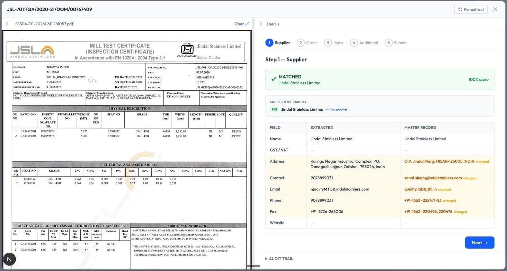Click master fax +91-1662 -220496, 220476
The image size is (507, 271).
point(428,212)
